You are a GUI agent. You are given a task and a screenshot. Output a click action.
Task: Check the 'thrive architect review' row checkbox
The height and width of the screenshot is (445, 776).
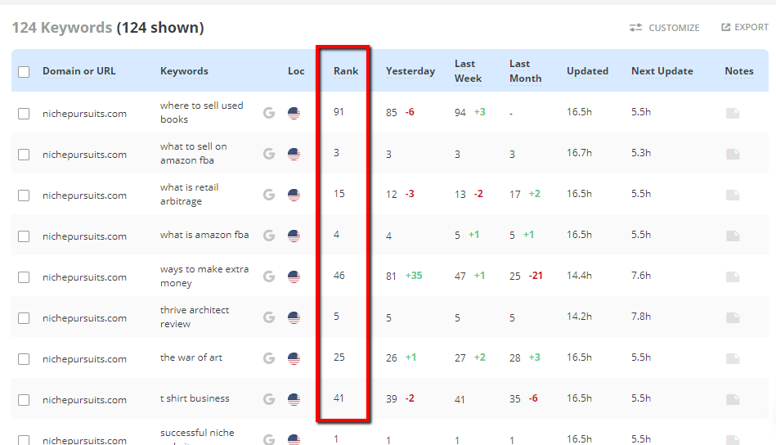[x=24, y=317]
